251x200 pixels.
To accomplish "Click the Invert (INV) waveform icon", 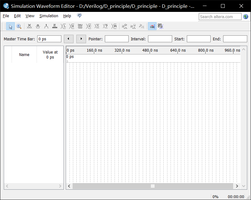I will tap(80, 26).
